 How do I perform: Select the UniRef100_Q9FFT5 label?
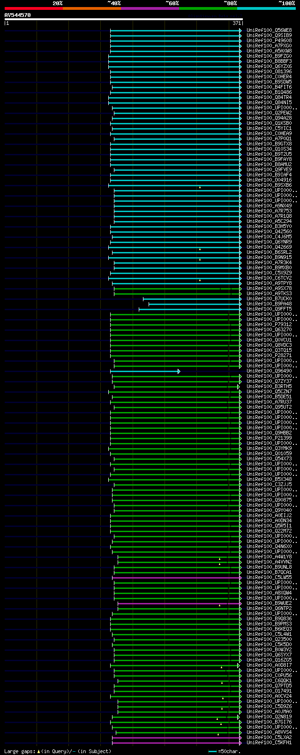point(269,309)
